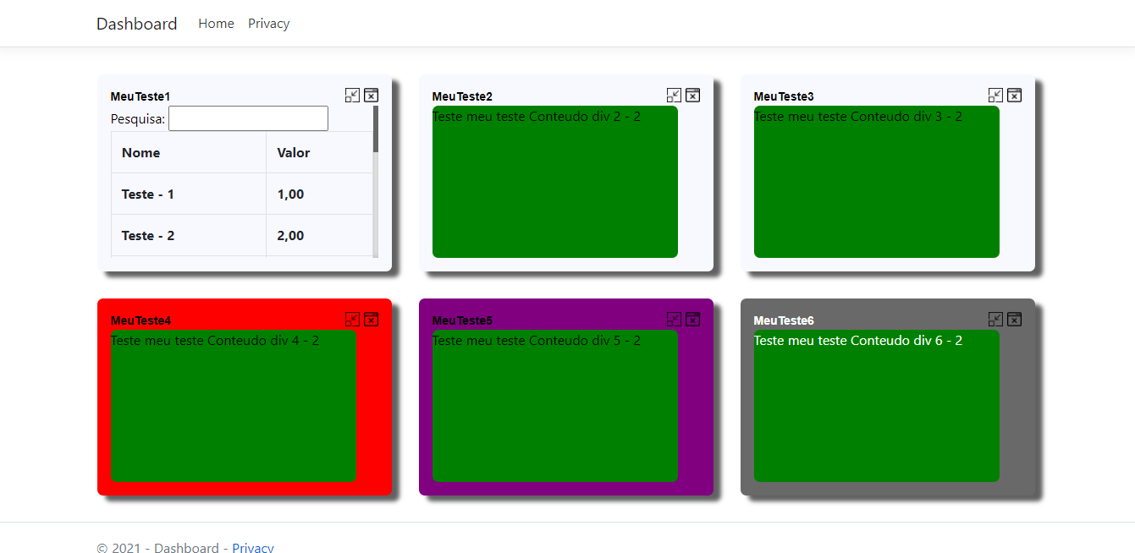The height and width of the screenshot is (553, 1135).
Task: Select the 'Teste - 1' table cell
Action: pyautogui.click(x=189, y=194)
